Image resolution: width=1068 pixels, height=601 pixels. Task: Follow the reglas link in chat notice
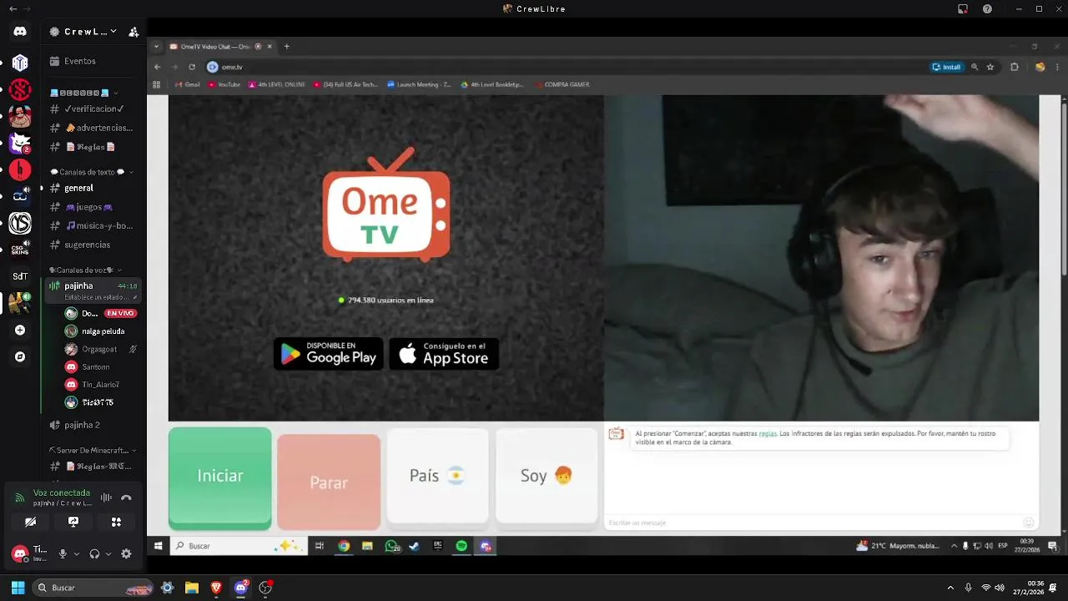768,434
